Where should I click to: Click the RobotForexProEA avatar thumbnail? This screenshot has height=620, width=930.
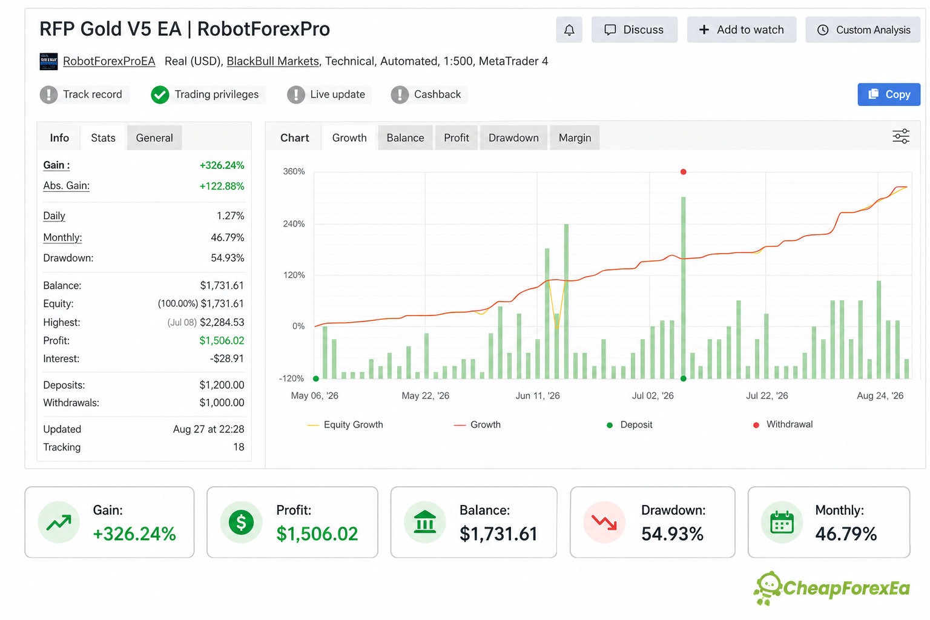click(x=48, y=61)
